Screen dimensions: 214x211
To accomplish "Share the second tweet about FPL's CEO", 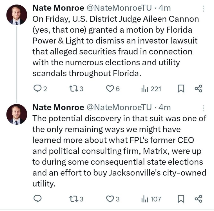I will pos(199,199).
